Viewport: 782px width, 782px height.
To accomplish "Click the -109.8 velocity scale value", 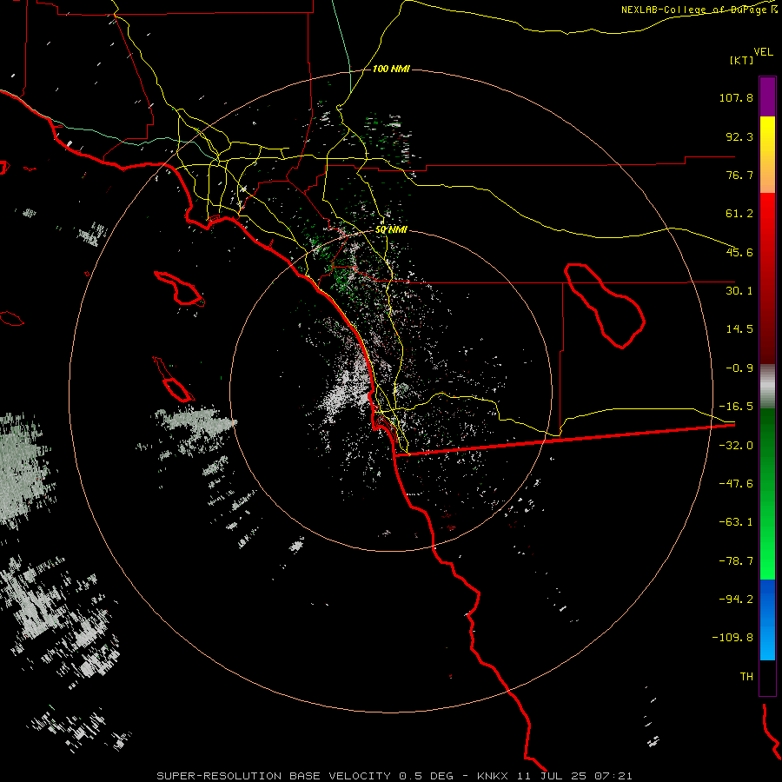I will click(x=732, y=638).
